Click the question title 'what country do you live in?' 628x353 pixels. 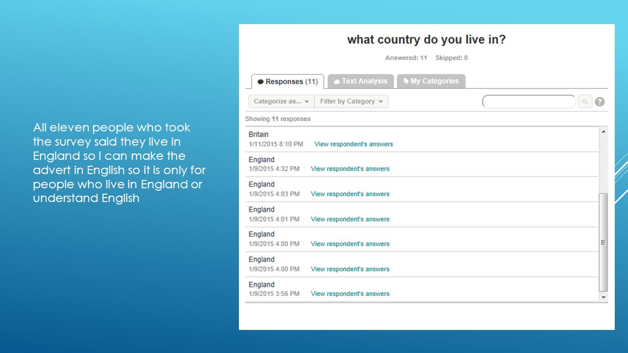[x=426, y=40]
